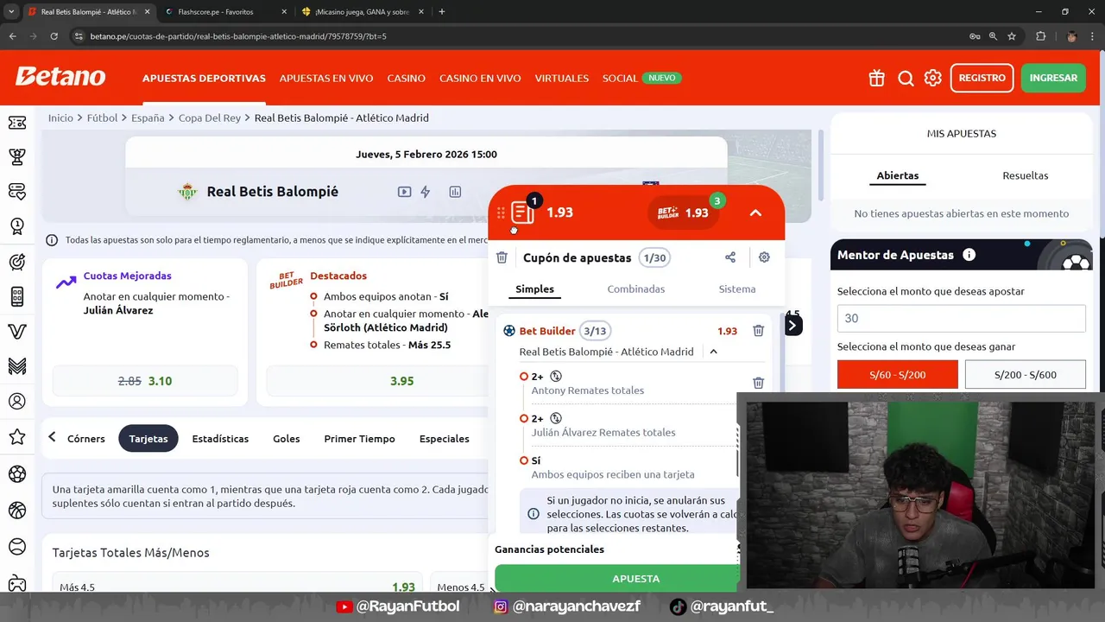Select the Tarjetas market tab
The width and height of the screenshot is (1105, 622).
click(148, 439)
